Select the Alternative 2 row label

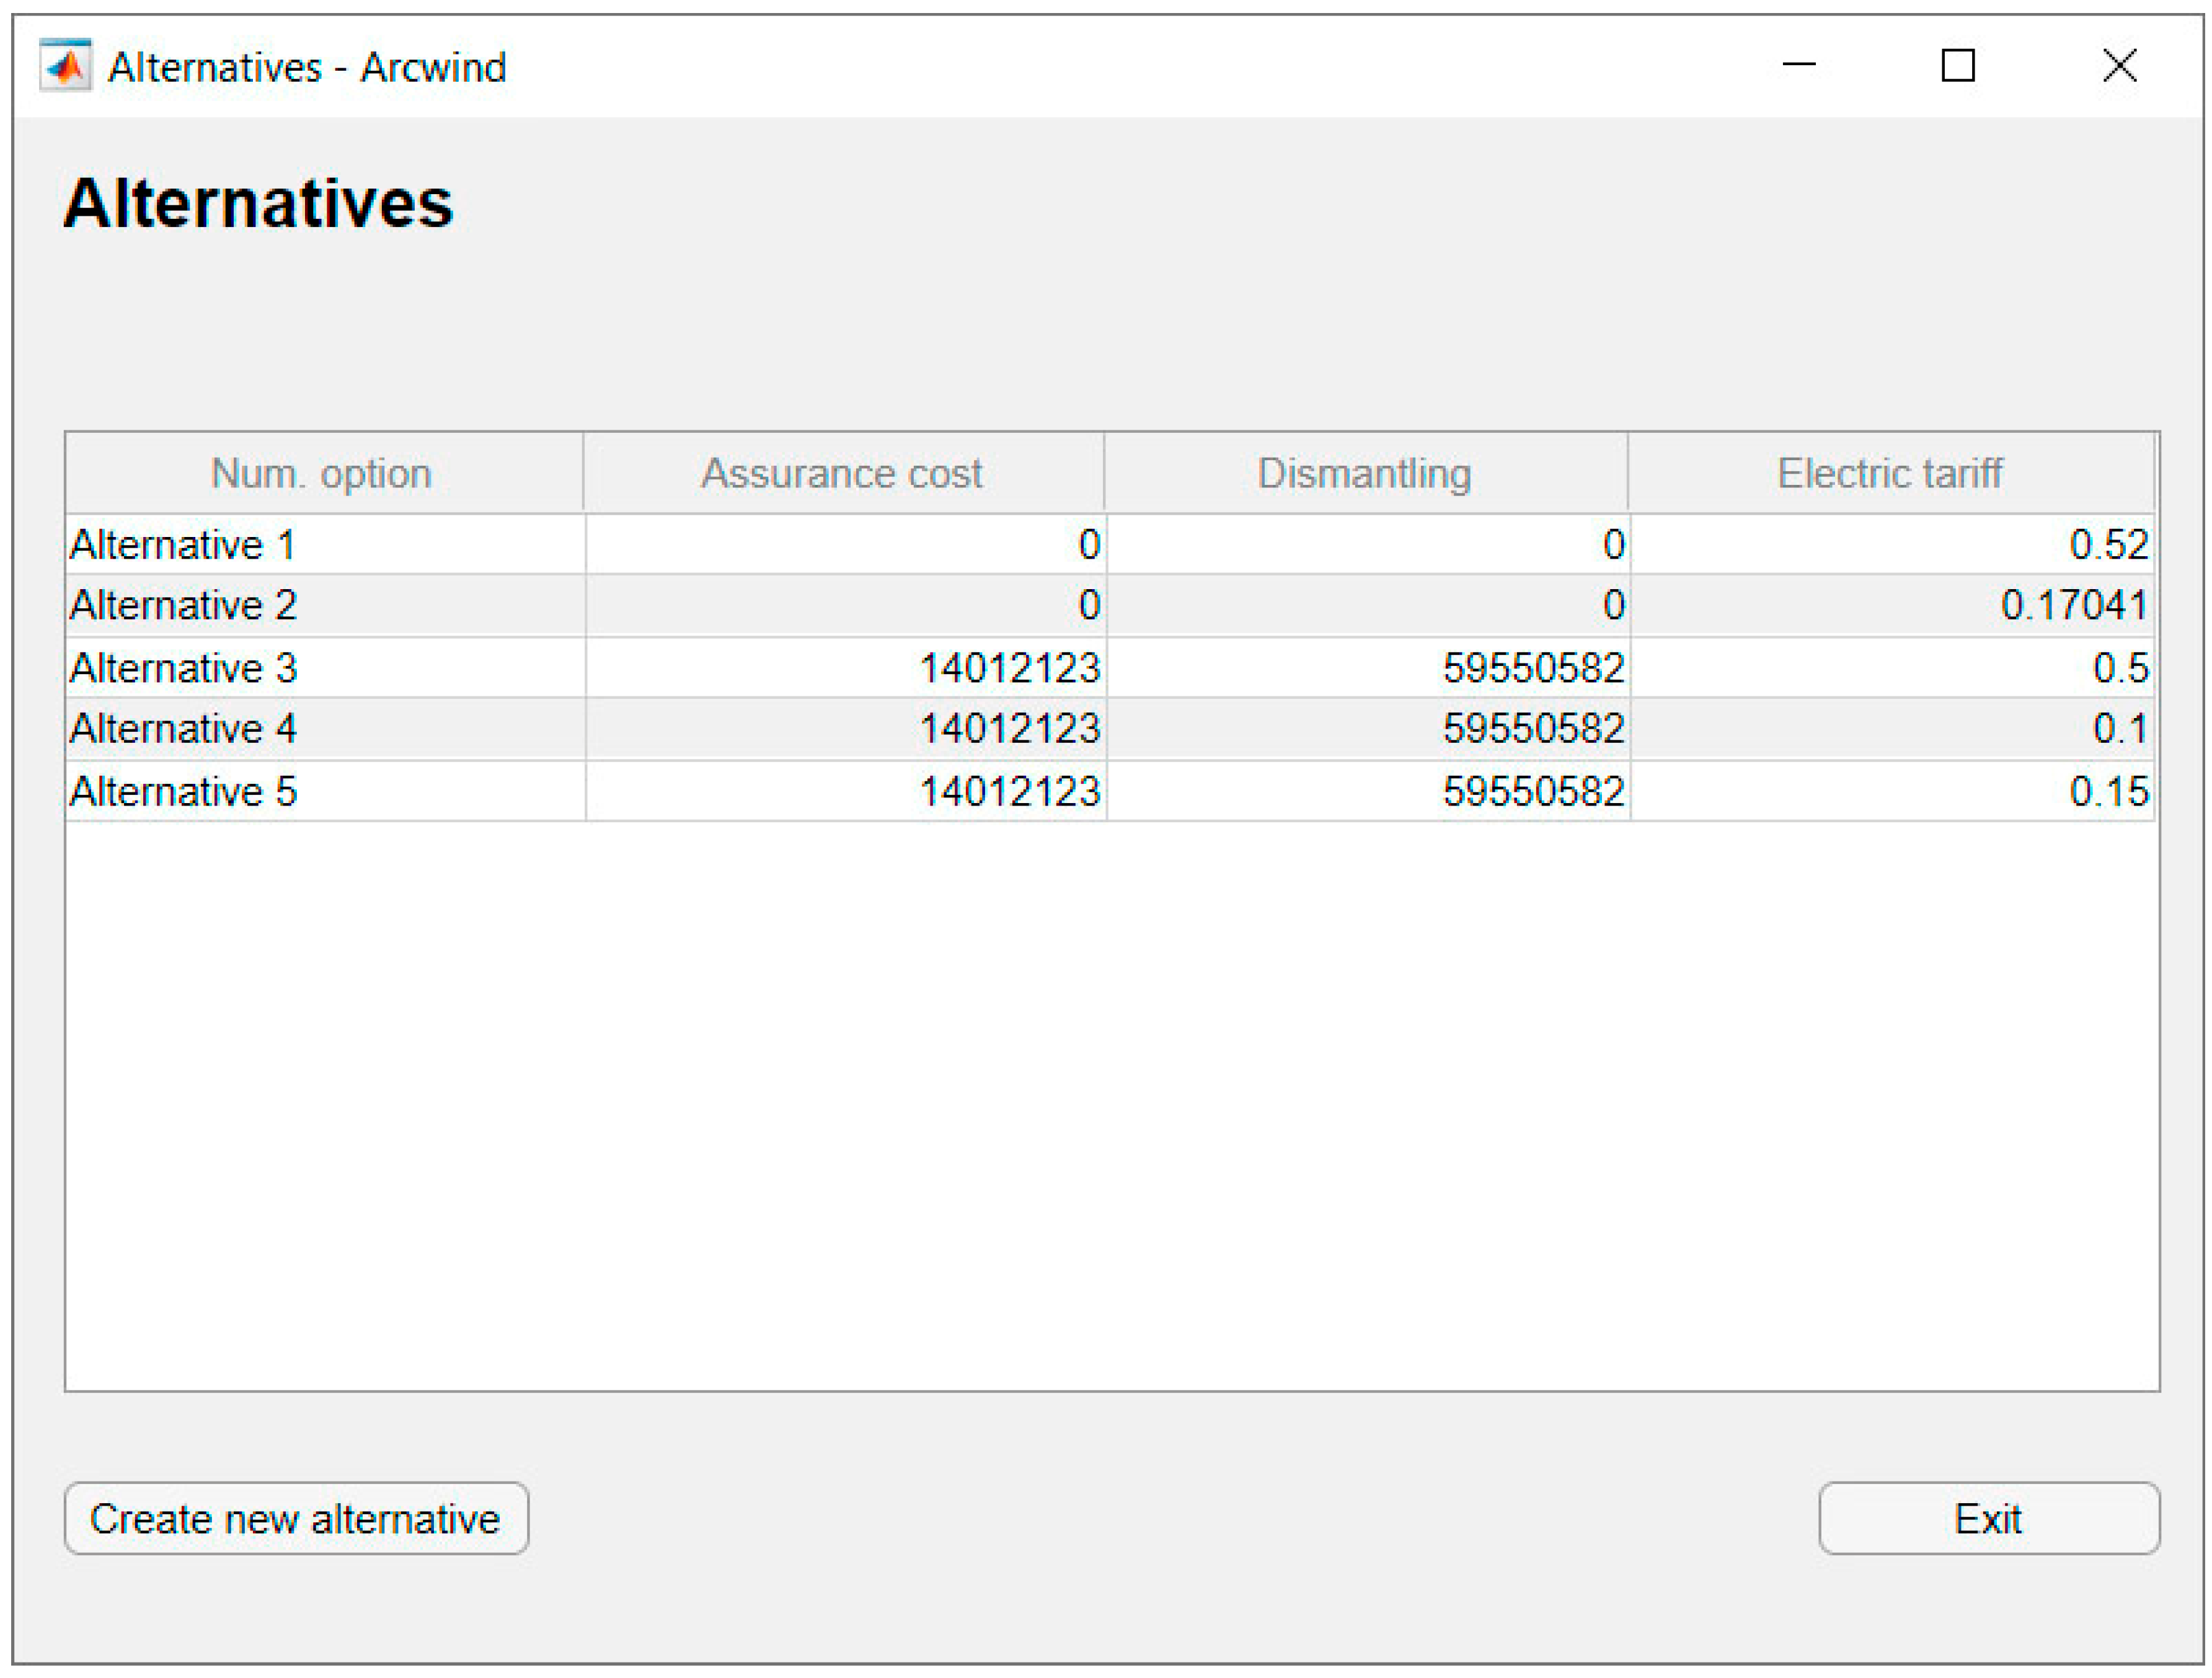click(x=183, y=605)
